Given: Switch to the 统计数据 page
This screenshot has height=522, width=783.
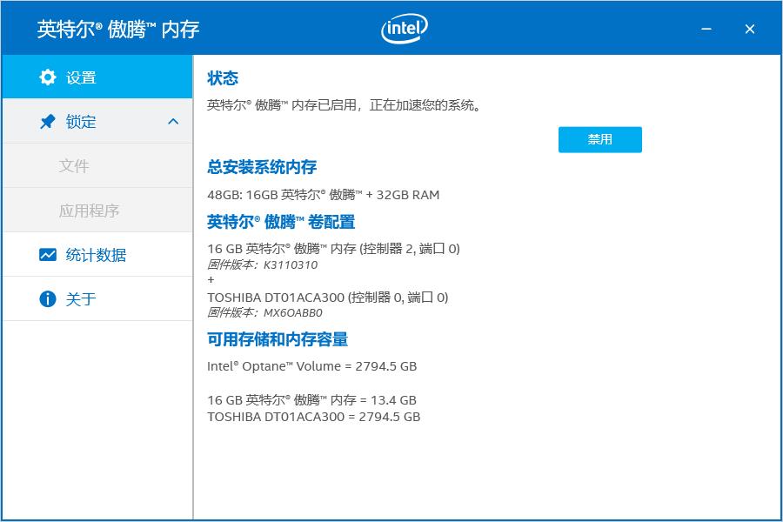Looking at the screenshot, I should [96, 255].
